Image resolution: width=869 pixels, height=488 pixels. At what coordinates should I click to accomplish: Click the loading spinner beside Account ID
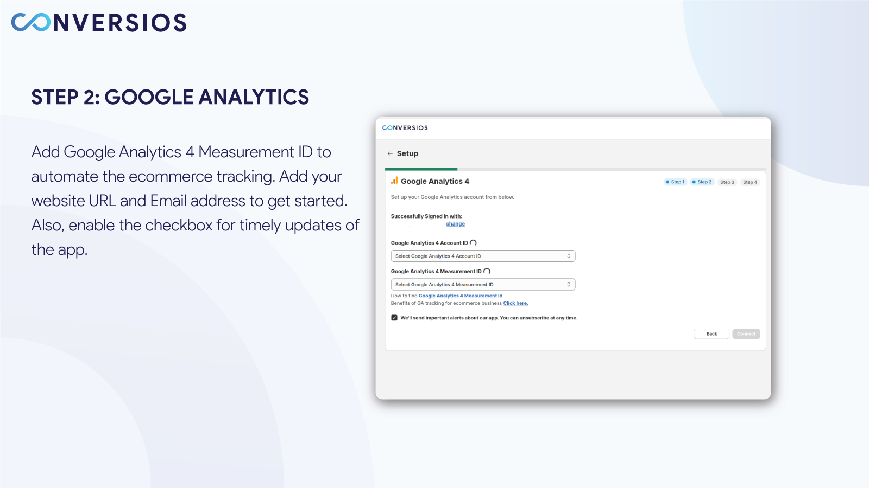(x=473, y=243)
